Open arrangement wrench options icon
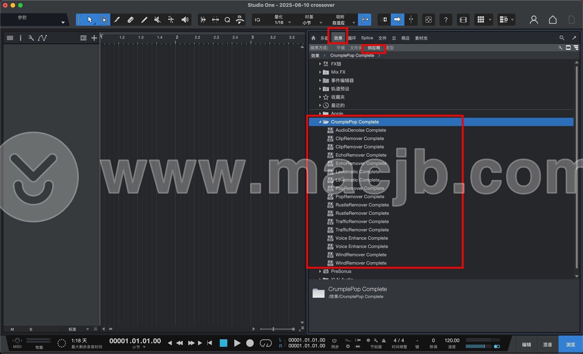583x354 pixels. point(31,38)
